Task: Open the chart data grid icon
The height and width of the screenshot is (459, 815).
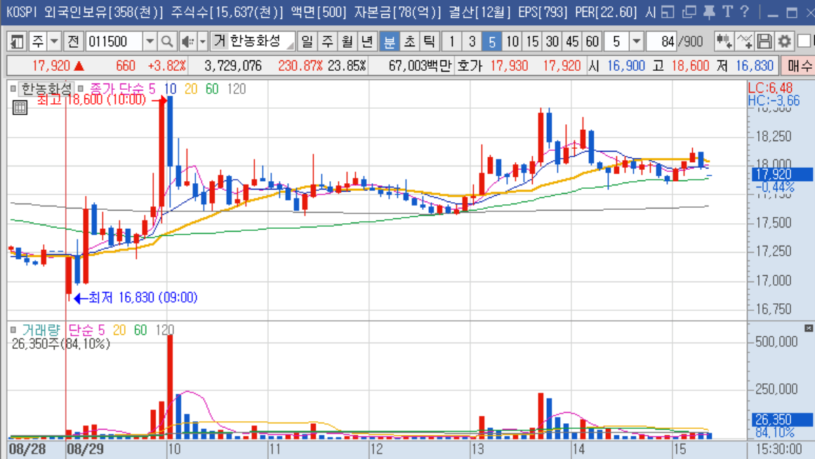Action: pos(20,107)
